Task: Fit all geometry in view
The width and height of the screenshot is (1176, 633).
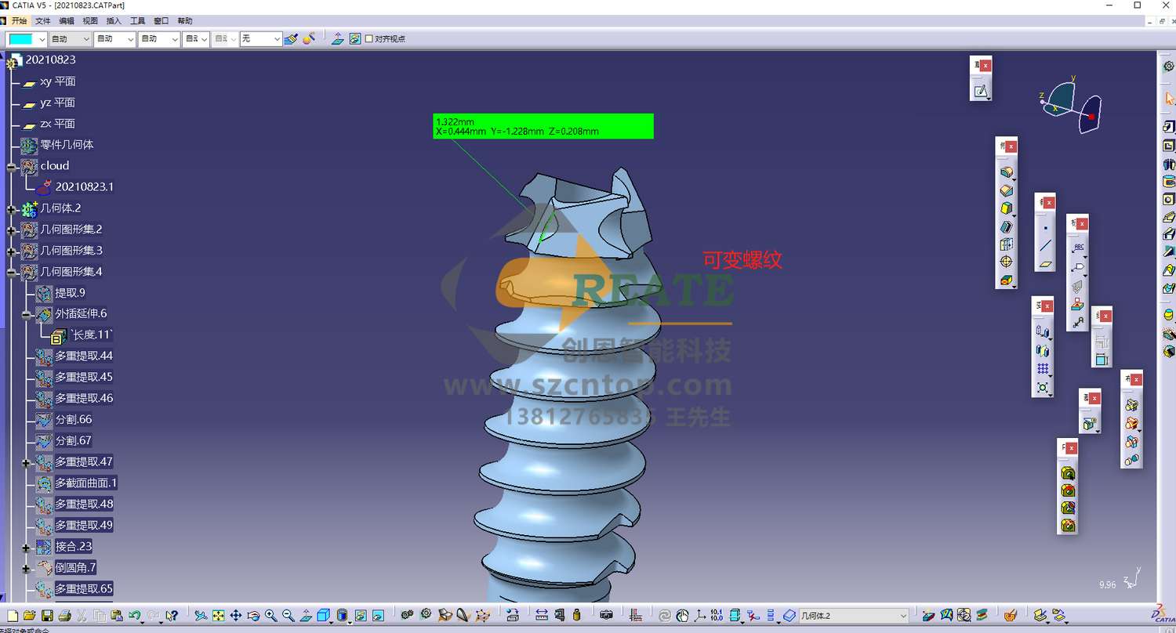Action: (x=218, y=616)
